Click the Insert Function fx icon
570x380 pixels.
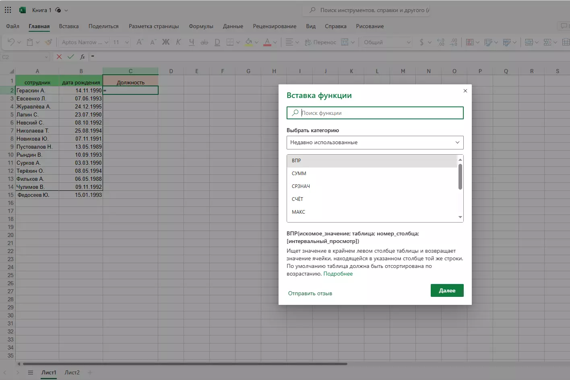(82, 57)
